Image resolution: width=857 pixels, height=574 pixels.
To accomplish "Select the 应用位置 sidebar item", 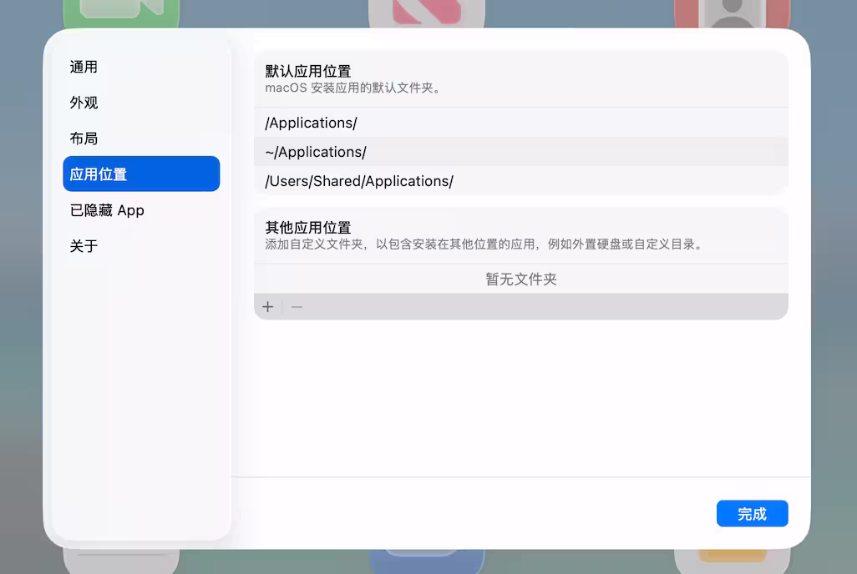I will click(x=141, y=174).
